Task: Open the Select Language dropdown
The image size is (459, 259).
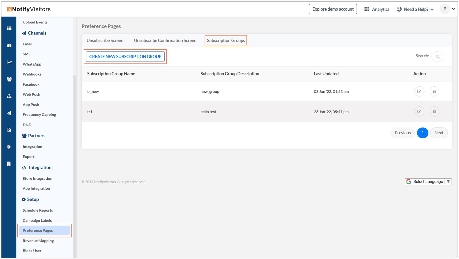Action: pyautogui.click(x=428, y=182)
